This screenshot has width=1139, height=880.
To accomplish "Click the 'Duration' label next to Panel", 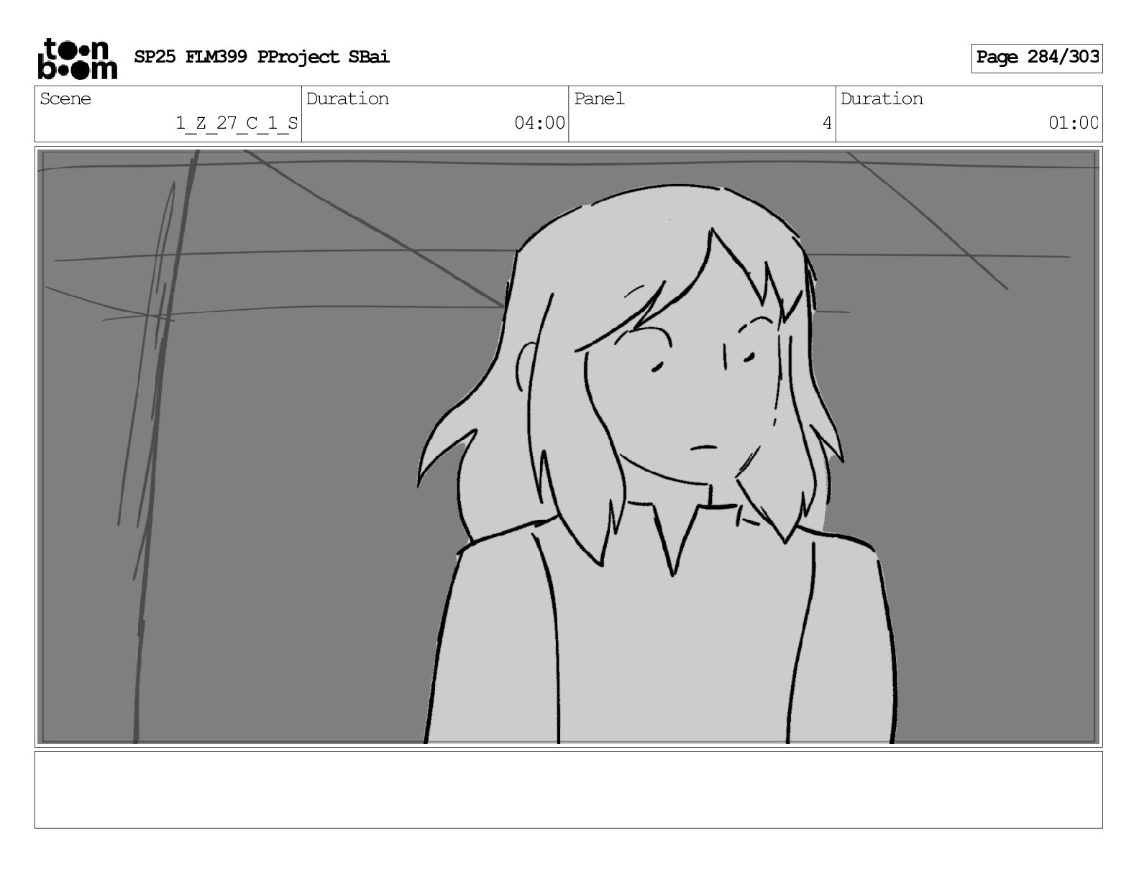I will 882,98.
